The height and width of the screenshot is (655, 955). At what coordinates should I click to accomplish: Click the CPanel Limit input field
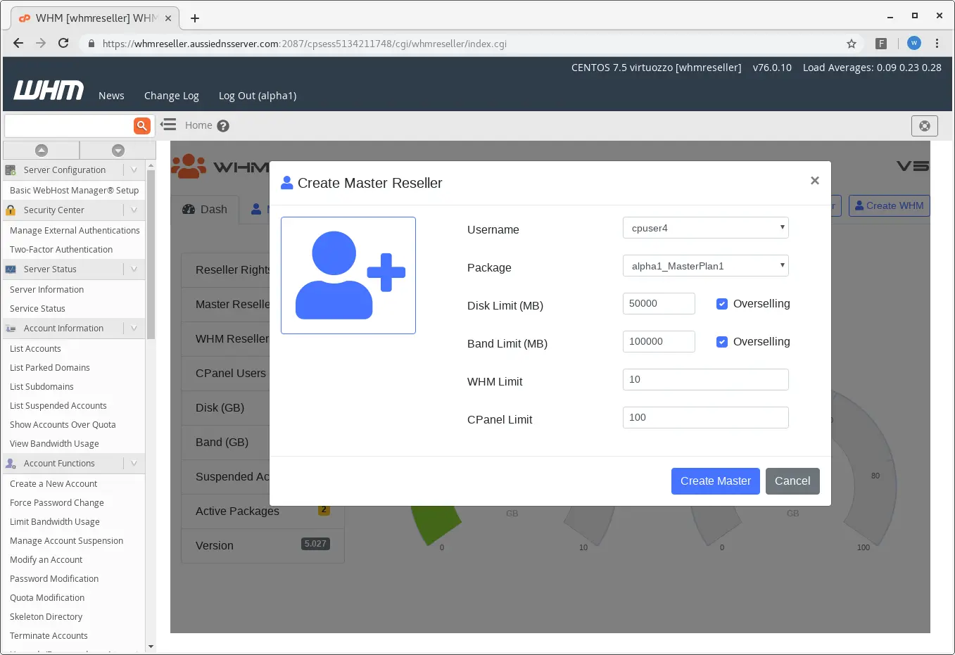(706, 418)
